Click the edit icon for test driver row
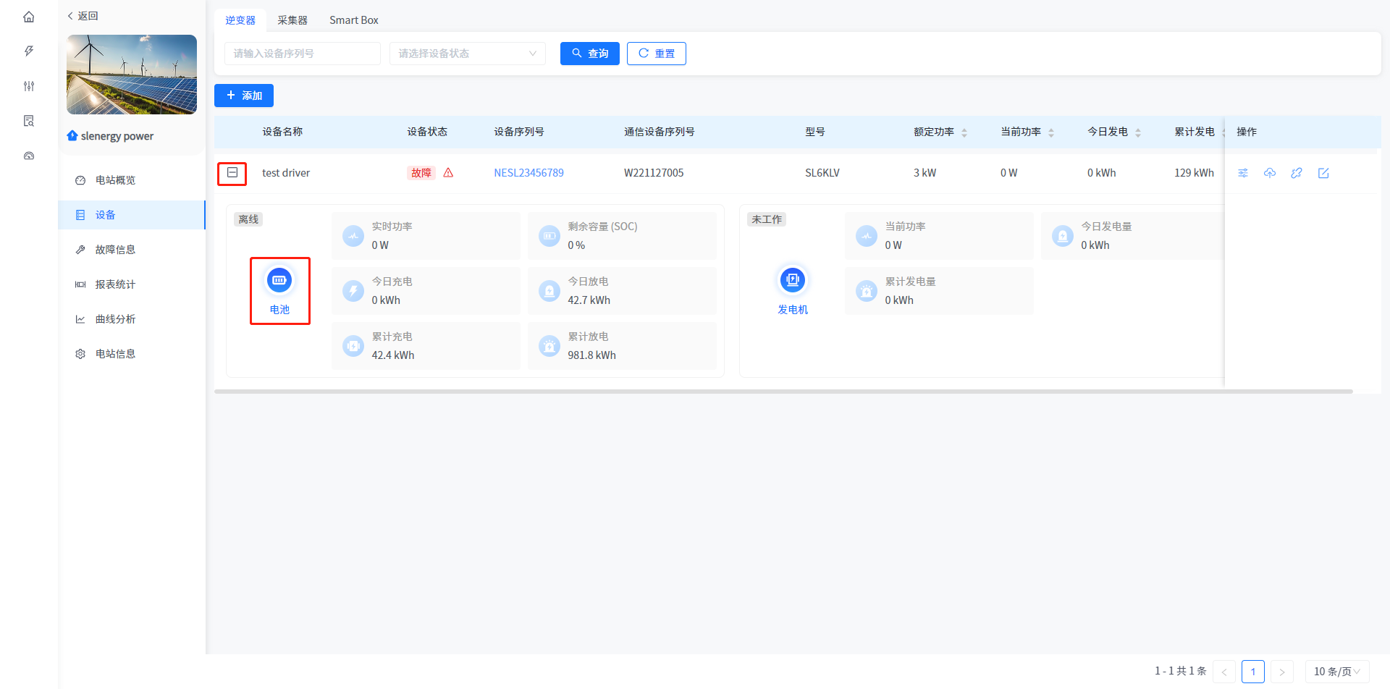Viewport: 1390px width, 689px height. click(1323, 173)
